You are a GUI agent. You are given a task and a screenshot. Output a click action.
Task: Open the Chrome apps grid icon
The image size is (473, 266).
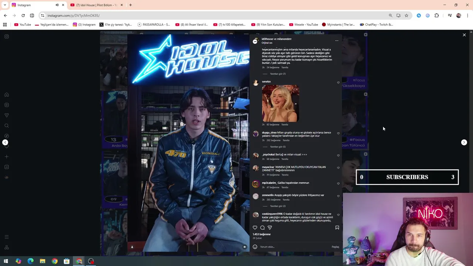coord(5,24)
